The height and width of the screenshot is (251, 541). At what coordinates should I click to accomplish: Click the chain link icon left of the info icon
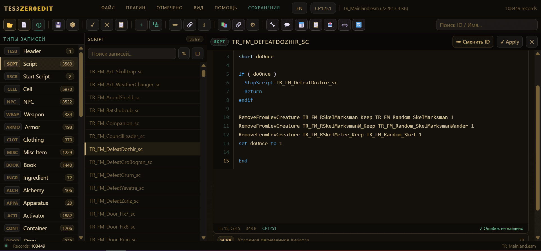(190, 25)
